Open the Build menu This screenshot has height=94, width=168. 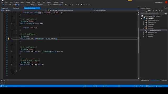tap(22, 2)
